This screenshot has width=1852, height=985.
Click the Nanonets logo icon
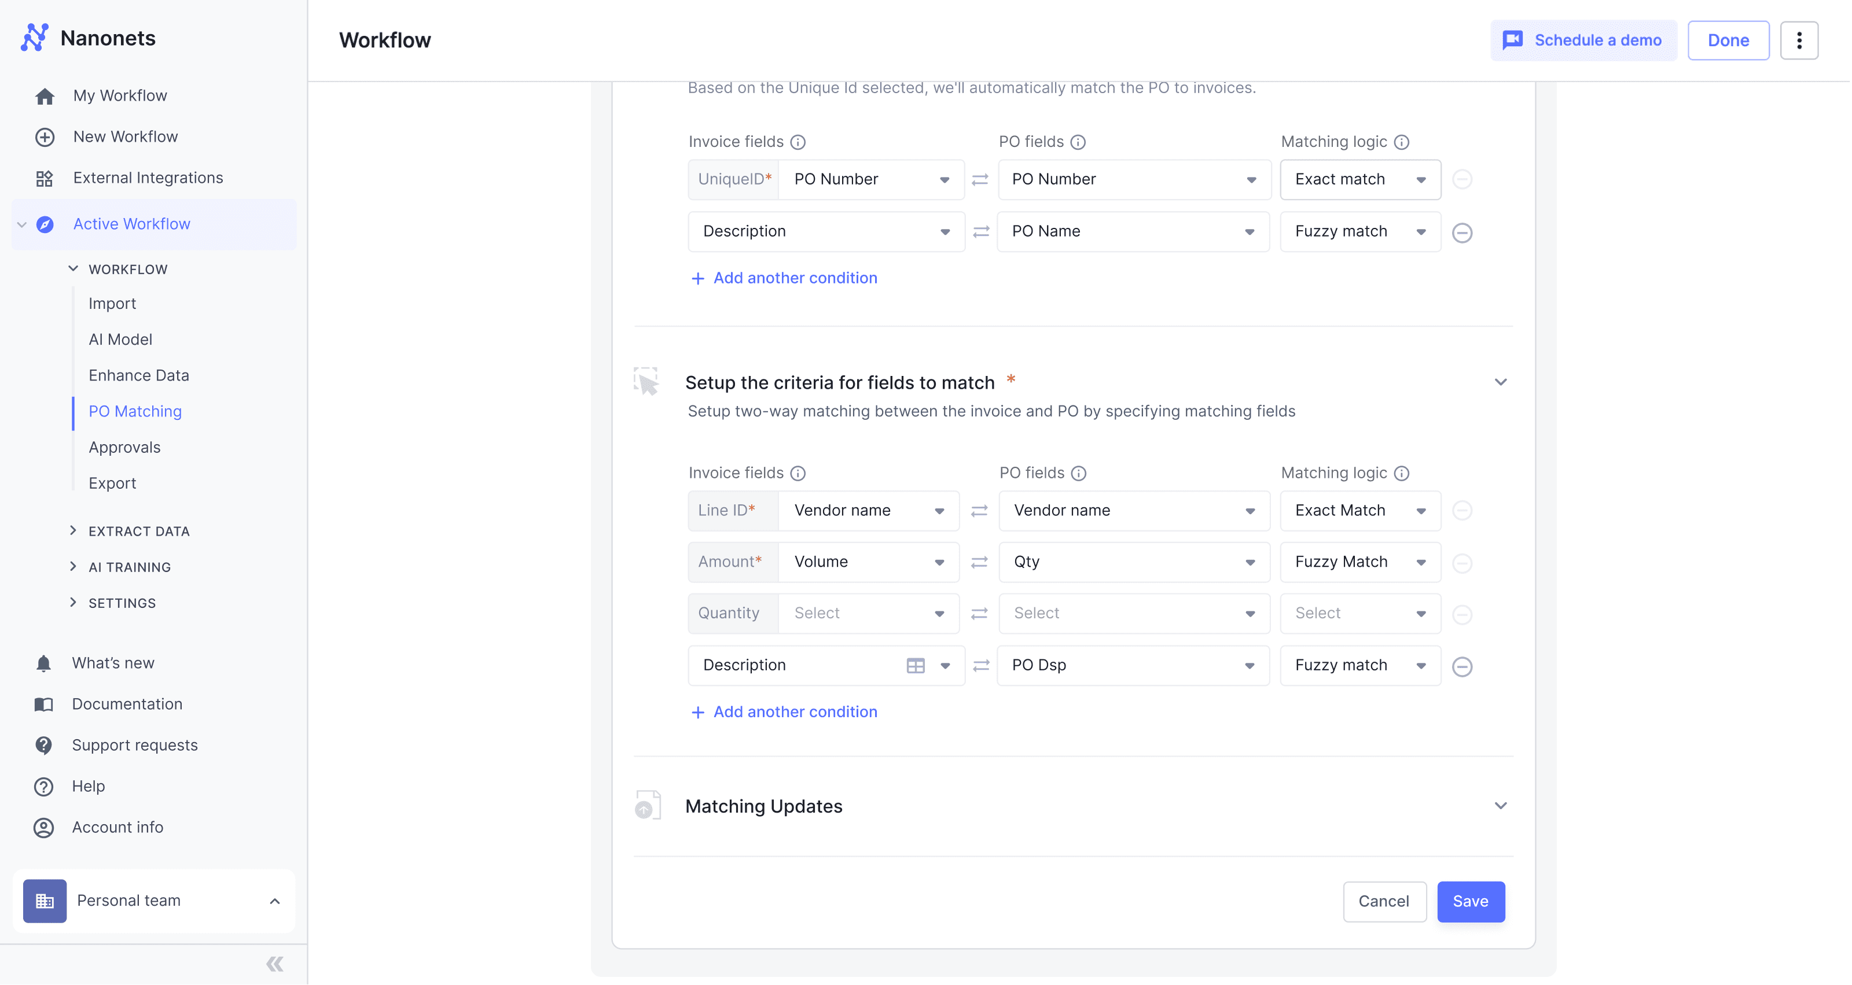coord(34,38)
